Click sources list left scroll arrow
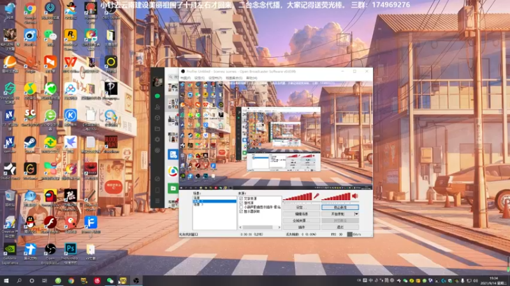 240,228
